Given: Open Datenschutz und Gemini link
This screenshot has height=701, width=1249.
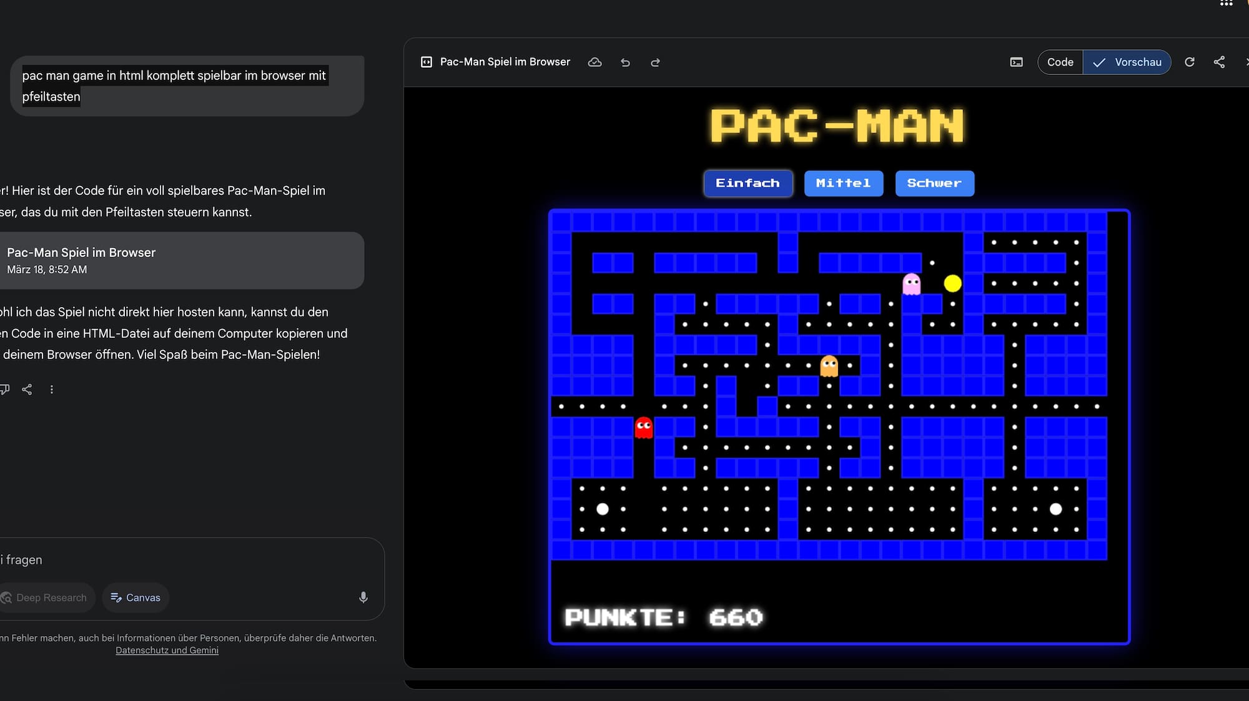Looking at the screenshot, I should click(167, 650).
